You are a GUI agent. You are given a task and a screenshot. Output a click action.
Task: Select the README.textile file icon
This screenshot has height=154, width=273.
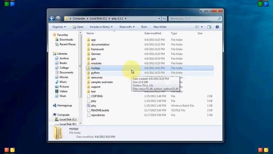[x=89, y=110]
